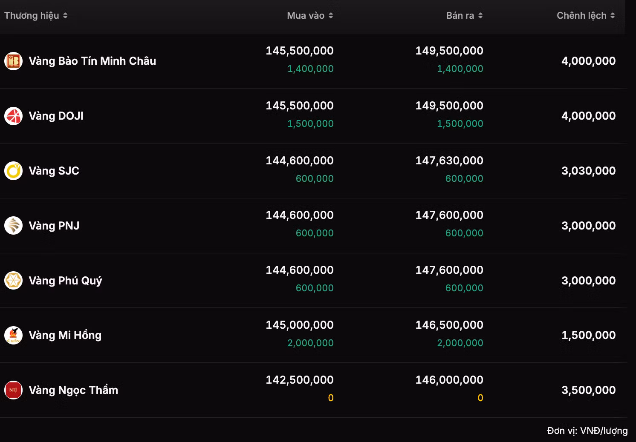Click the PNJ brand logo icon

(13, 226)
